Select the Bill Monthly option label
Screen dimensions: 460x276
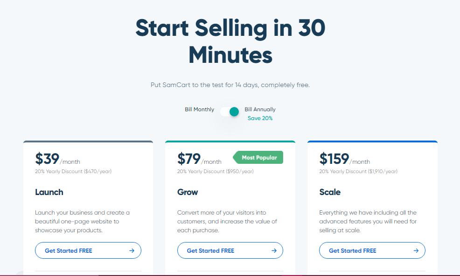199,109
